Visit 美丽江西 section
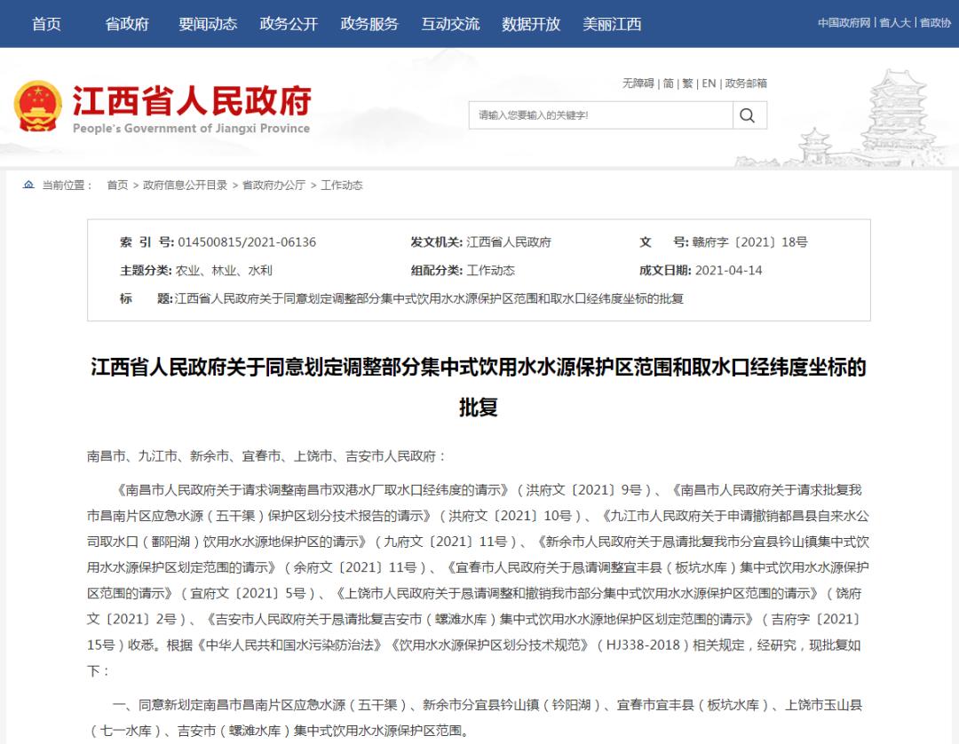Image resolution: width=959 pixels, height=744 pixels. (x=612, y=24)
